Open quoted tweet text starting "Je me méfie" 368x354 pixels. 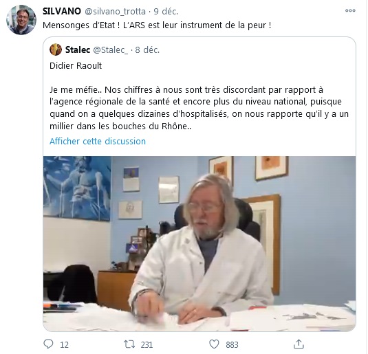point(199,108)
